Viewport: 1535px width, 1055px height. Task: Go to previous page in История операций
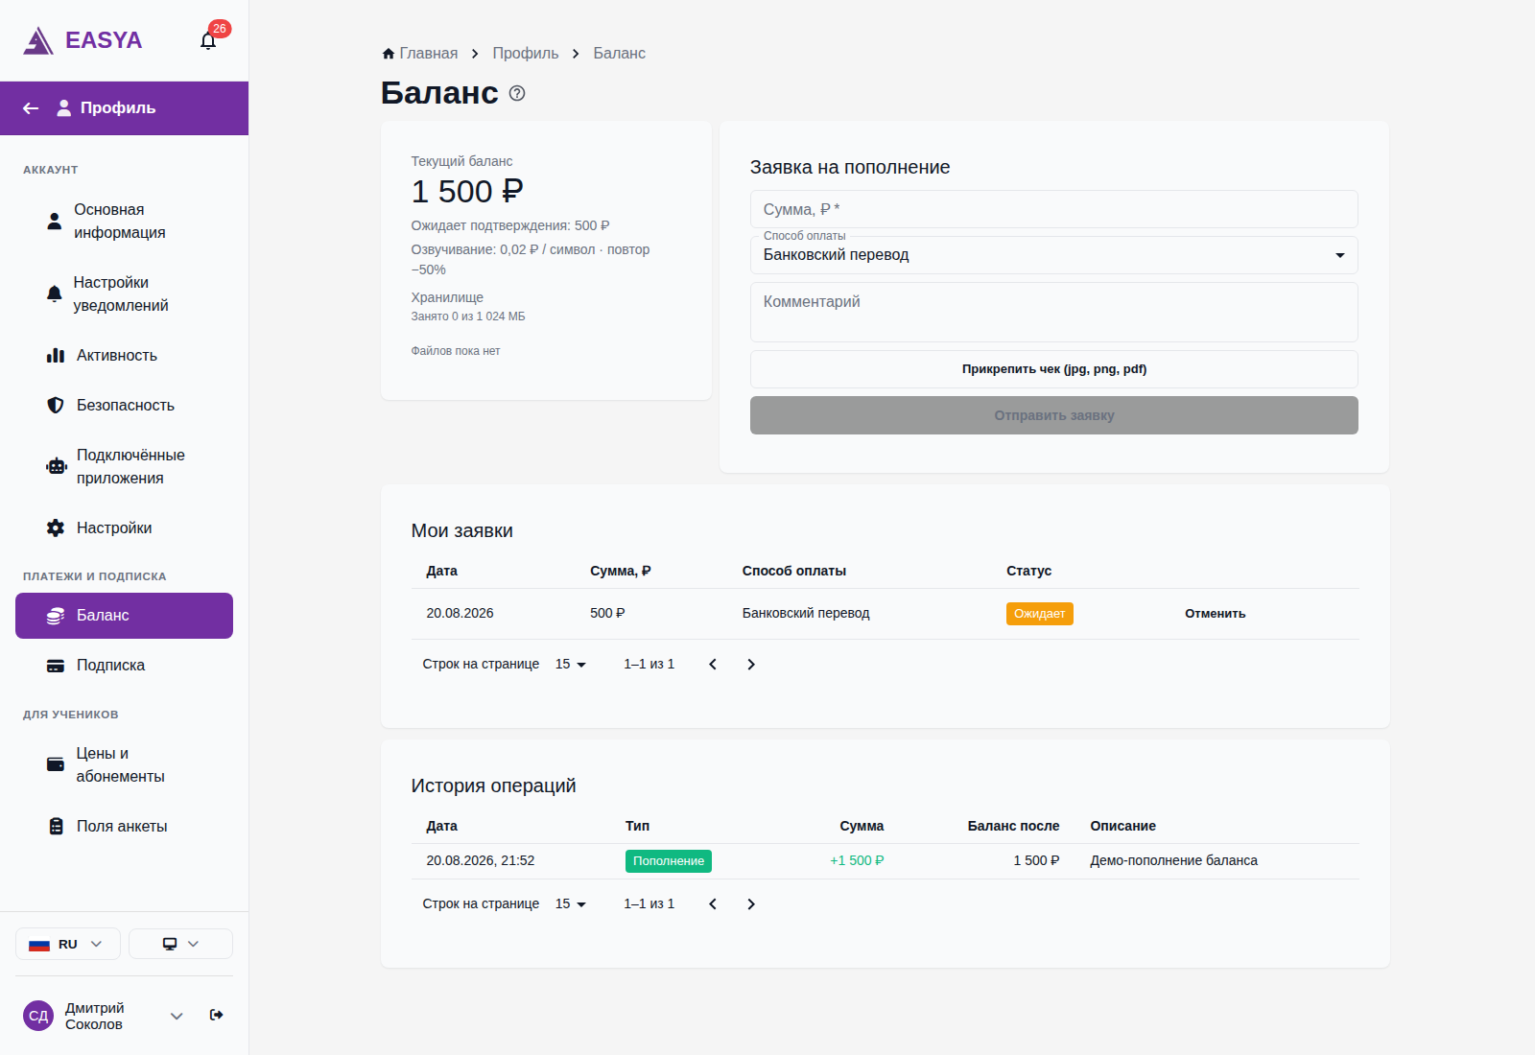click(713, 904)
